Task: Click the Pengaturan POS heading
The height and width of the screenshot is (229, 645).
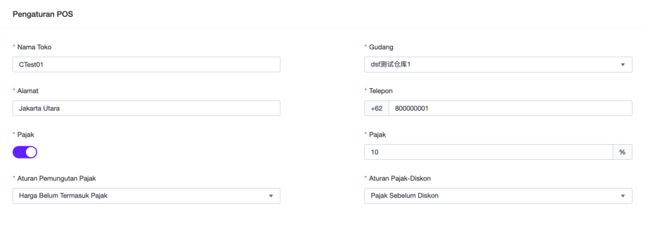Action: pyautogui.click(x=43, y=14)
